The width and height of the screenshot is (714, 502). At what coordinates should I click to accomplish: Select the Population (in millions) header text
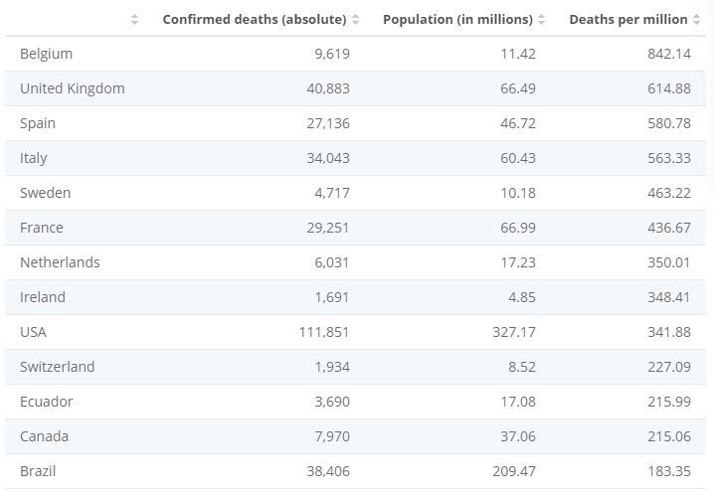tap(457, 20)
